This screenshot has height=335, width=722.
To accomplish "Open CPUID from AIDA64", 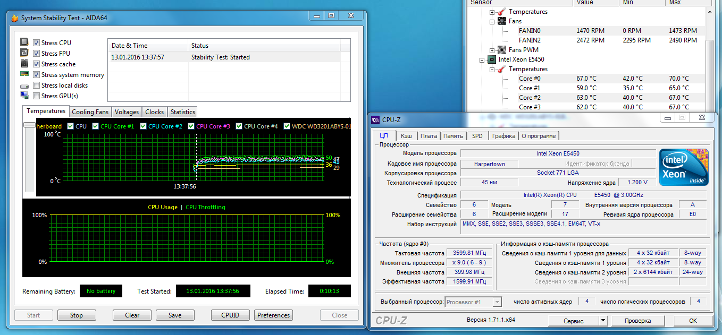I will 230,315.
